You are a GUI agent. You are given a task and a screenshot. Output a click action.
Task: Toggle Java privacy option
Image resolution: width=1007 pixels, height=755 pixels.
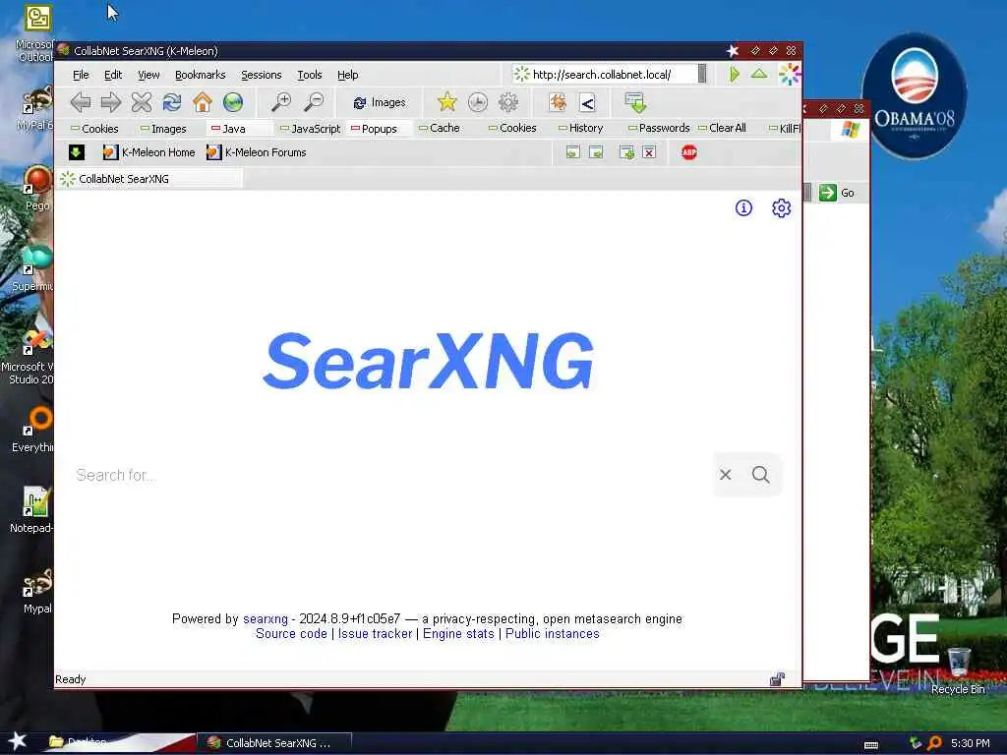[228, 129]
